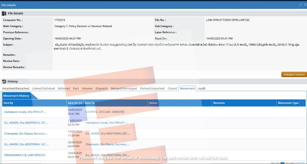Close the File Details dialog

pyautogui.click(x=305, y=5)
